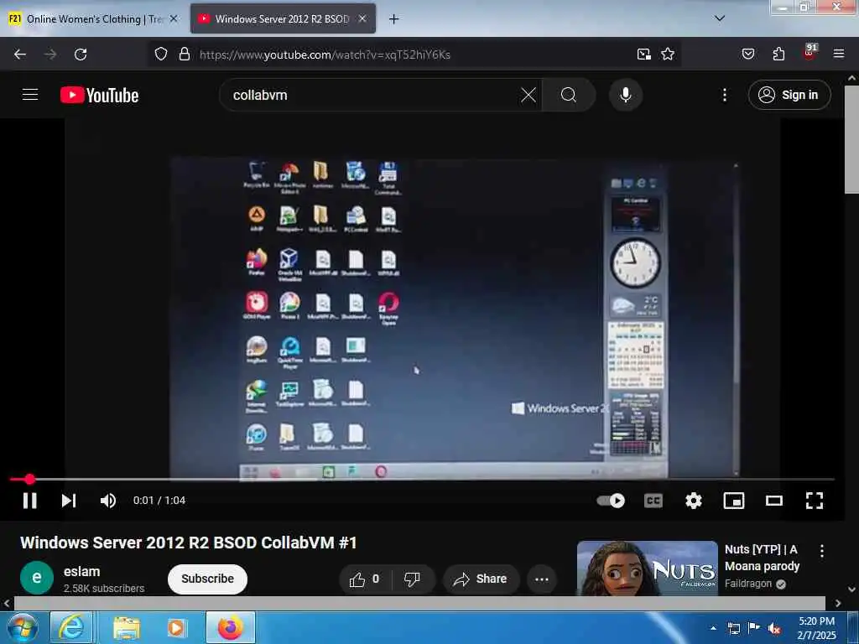Image resolution: width=859 pixels, height=644 pixels.
Task: Launch Internet Explorer from the taskbar
Action: coord(72,627)
